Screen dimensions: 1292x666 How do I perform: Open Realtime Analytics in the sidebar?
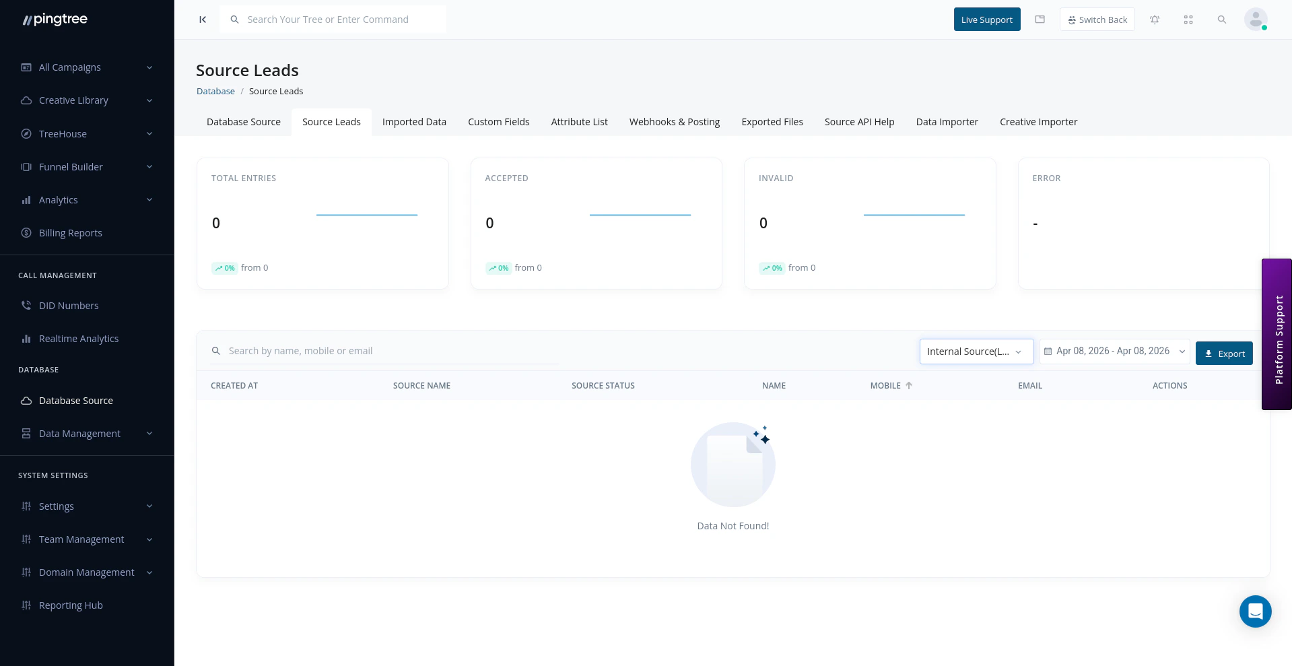(79, 338)
